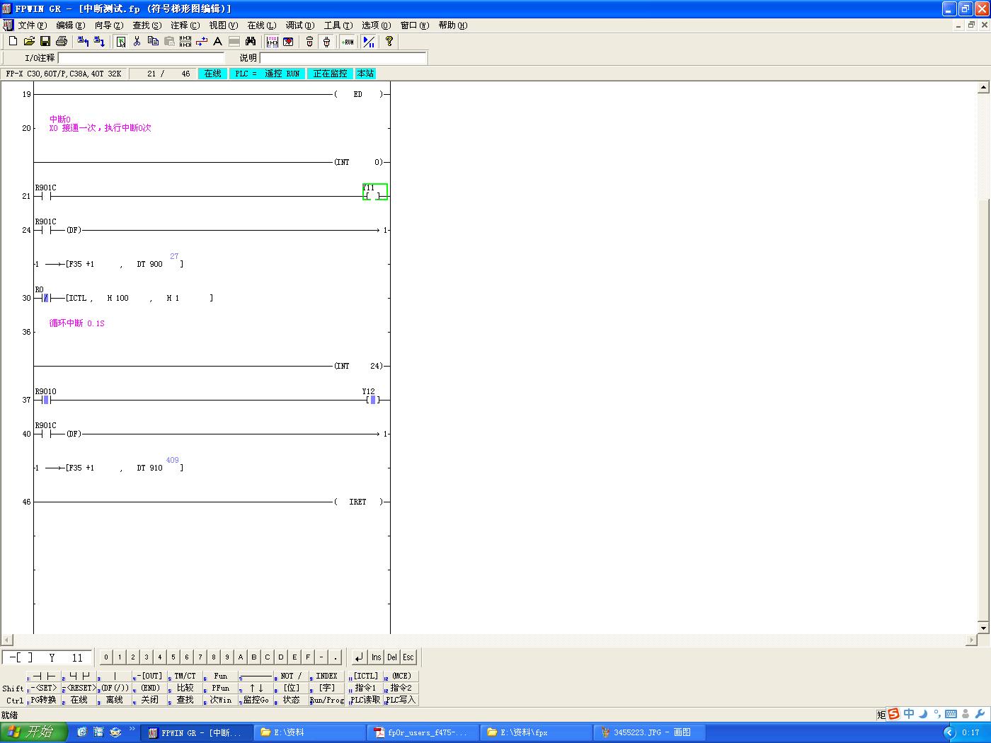991x743 pixels.
Task: Expand the 选项(O) dropdown menu
Action: 376,25
